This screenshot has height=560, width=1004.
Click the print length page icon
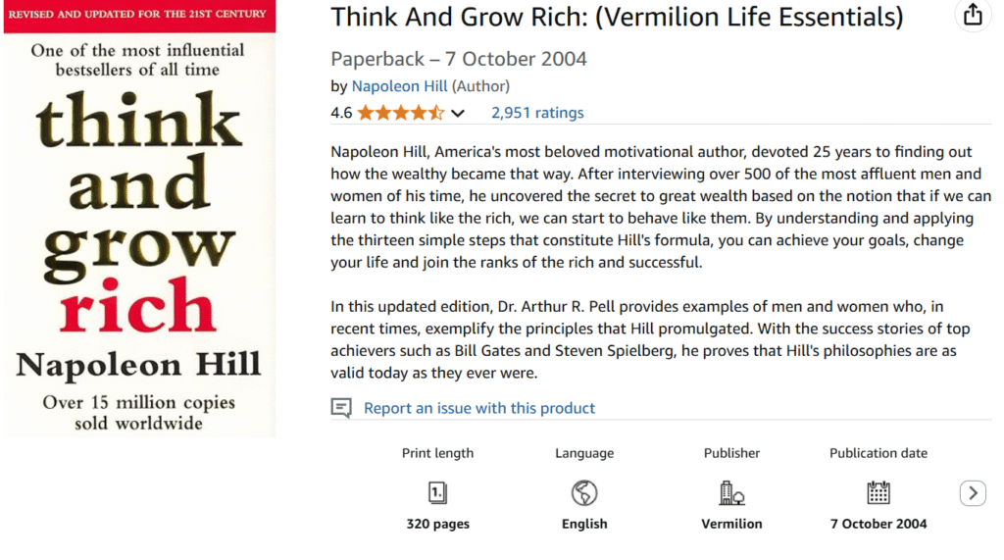coord(437,492)
